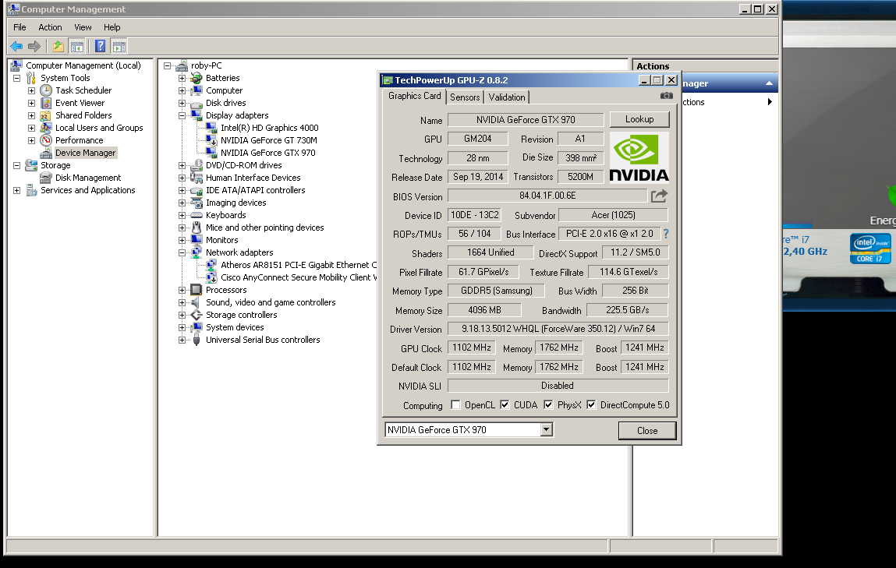Click the GPU Name field in GPU-Z
The width and height of the screenshot is (896, 568).
(x=526, y=120)
